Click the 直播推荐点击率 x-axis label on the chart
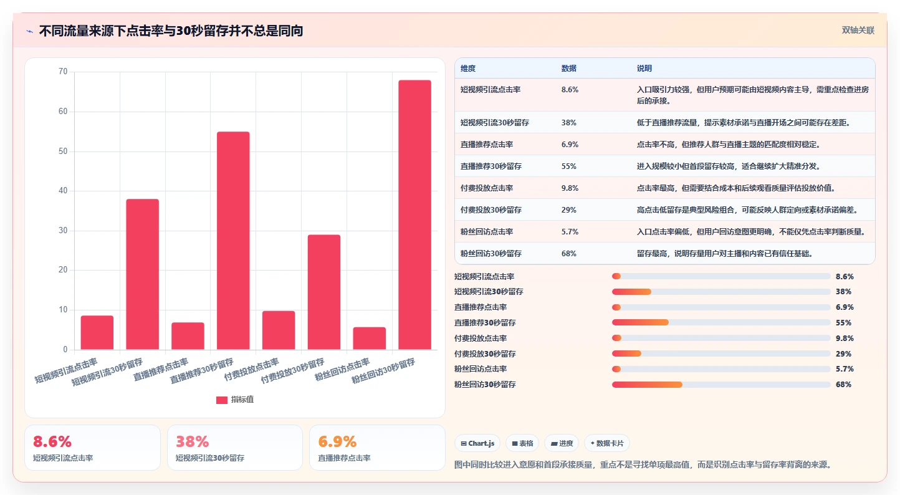This screenshot has width=900, height=495. pyautogui.click(x=161, y=369)
